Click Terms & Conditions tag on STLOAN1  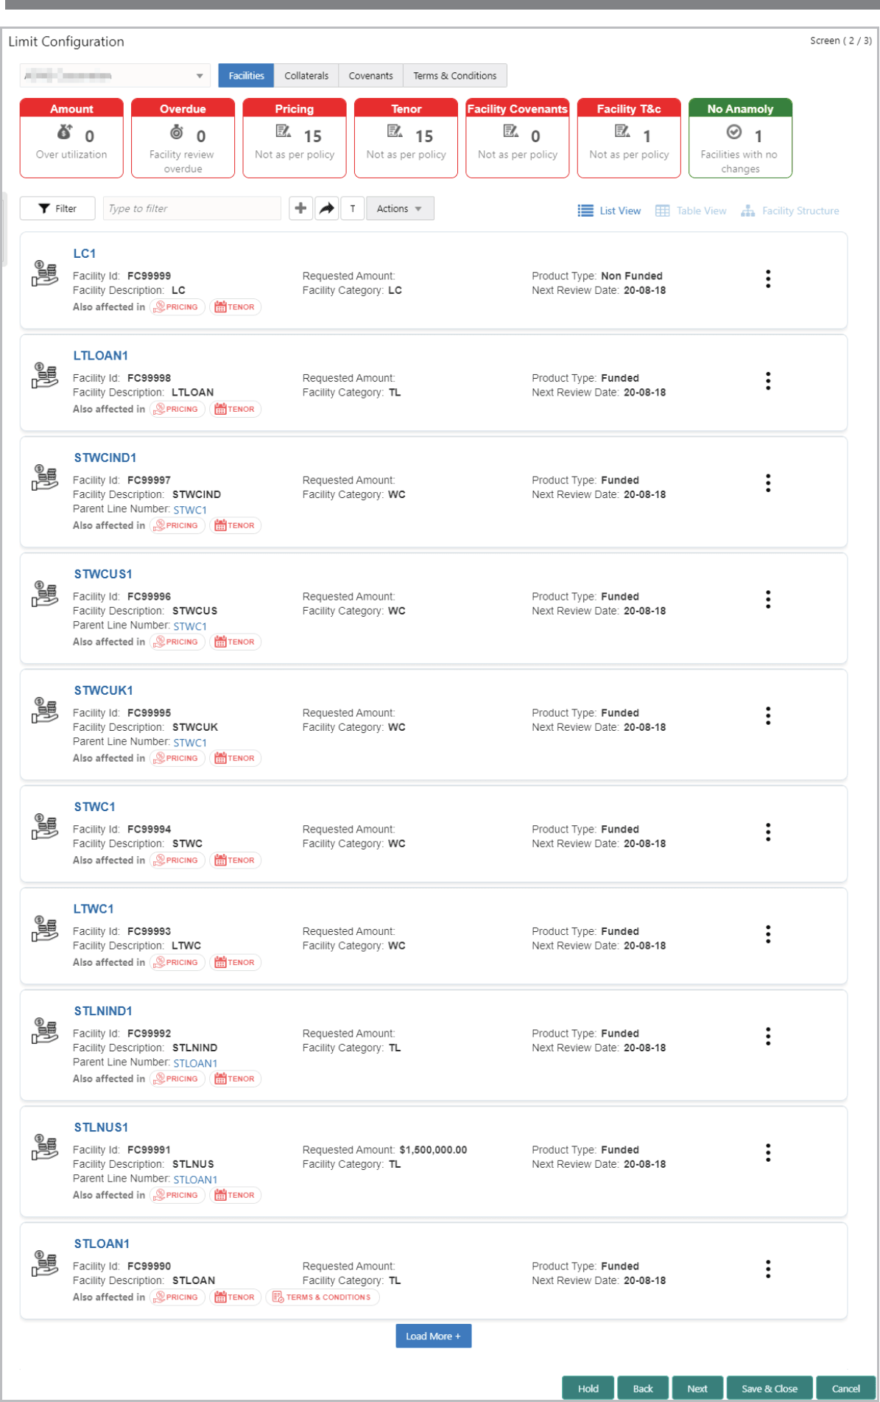pos(323,1297)
